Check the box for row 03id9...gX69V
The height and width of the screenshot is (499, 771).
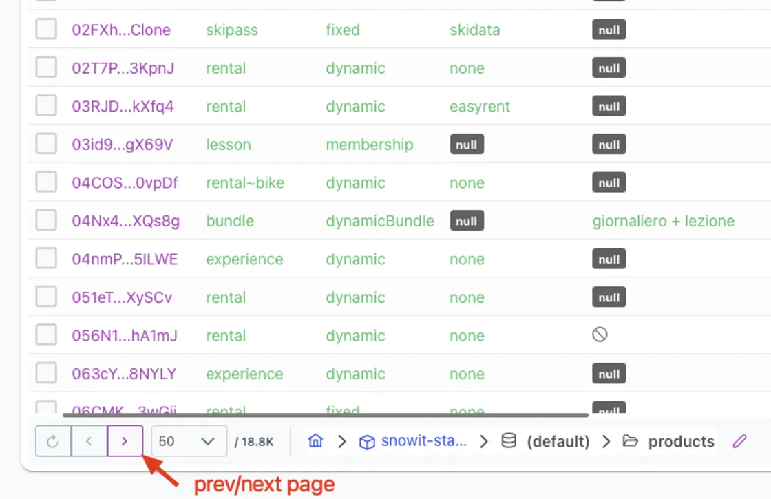click(x=46, y=144)
